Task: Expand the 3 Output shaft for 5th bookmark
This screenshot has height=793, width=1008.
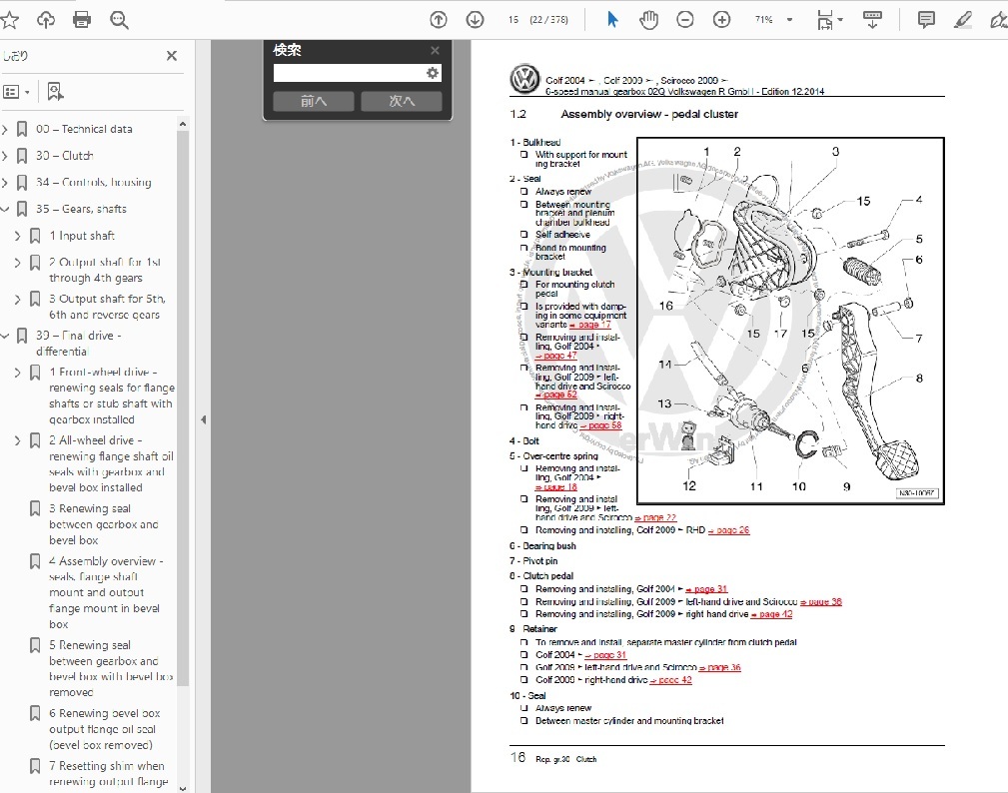Action: 18,299
